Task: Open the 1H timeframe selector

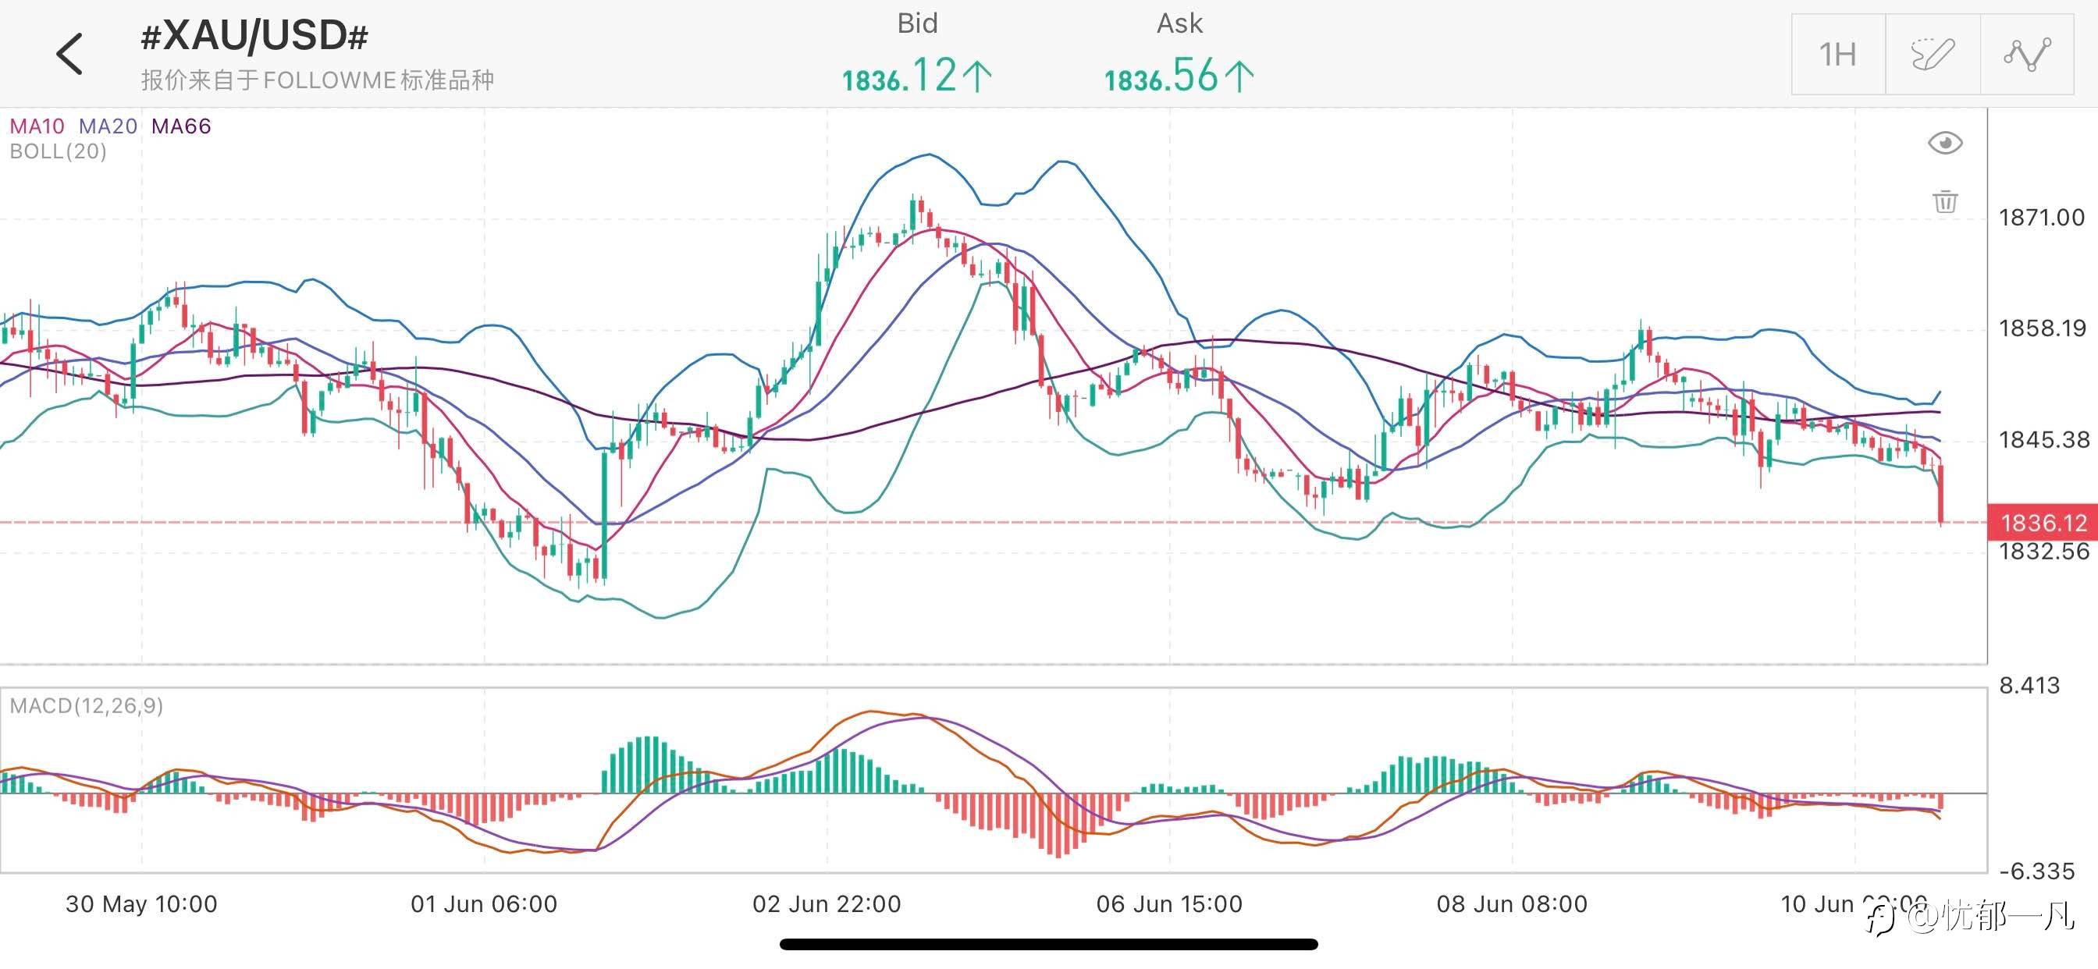Action: [1838, 55]
